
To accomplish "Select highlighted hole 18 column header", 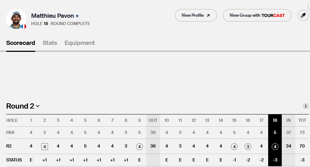I will pos(275,120).
